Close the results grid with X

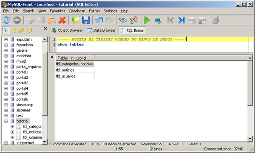pos(52,57)
